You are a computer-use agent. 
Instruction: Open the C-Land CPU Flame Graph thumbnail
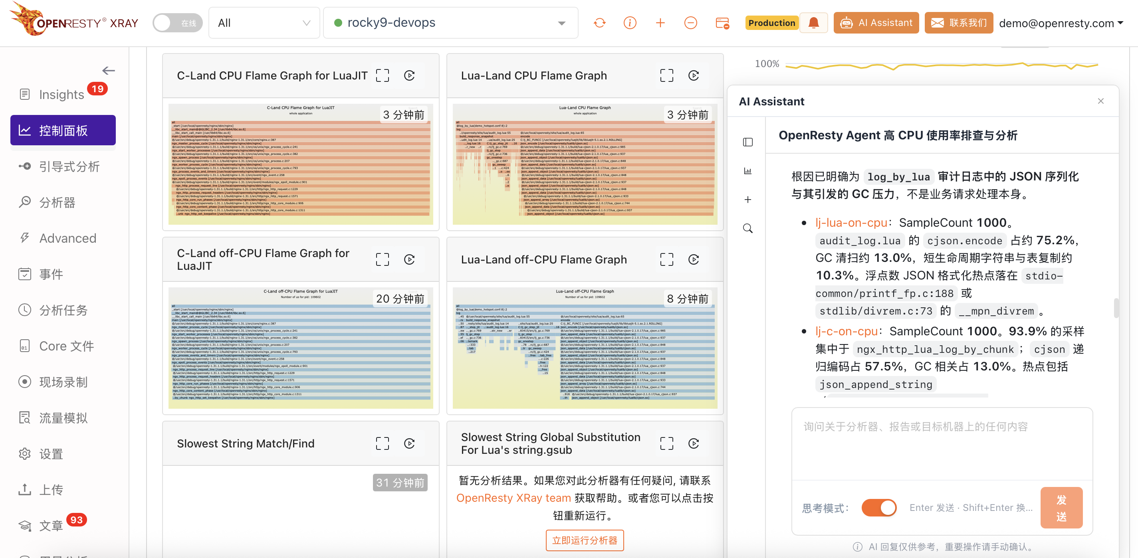[x=300, y=164]
